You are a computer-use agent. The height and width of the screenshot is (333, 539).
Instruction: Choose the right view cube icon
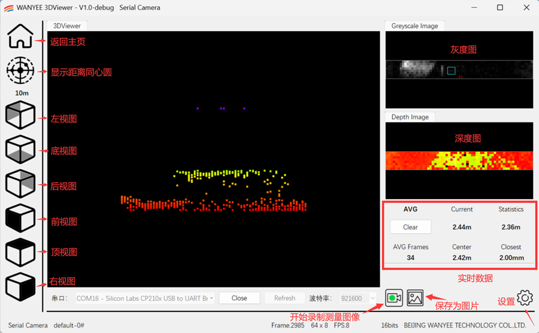click(x=20, y=287)
